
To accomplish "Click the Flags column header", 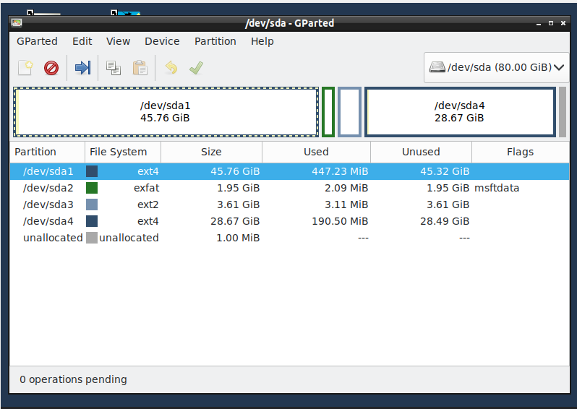I will click(520, 152).
